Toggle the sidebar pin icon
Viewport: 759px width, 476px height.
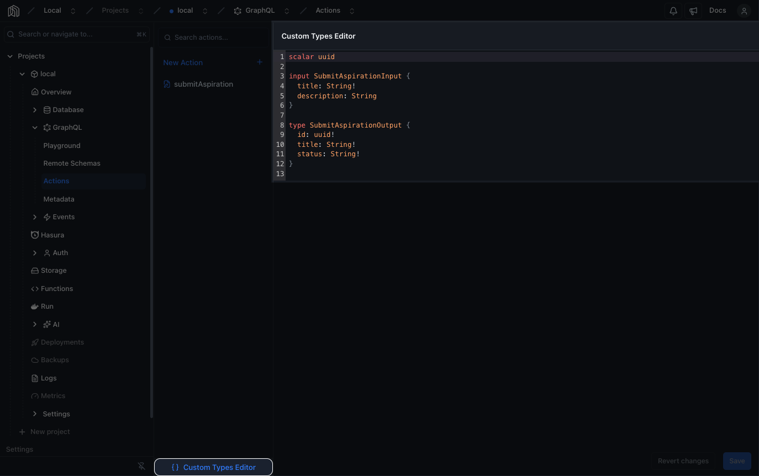coord(141,467)
